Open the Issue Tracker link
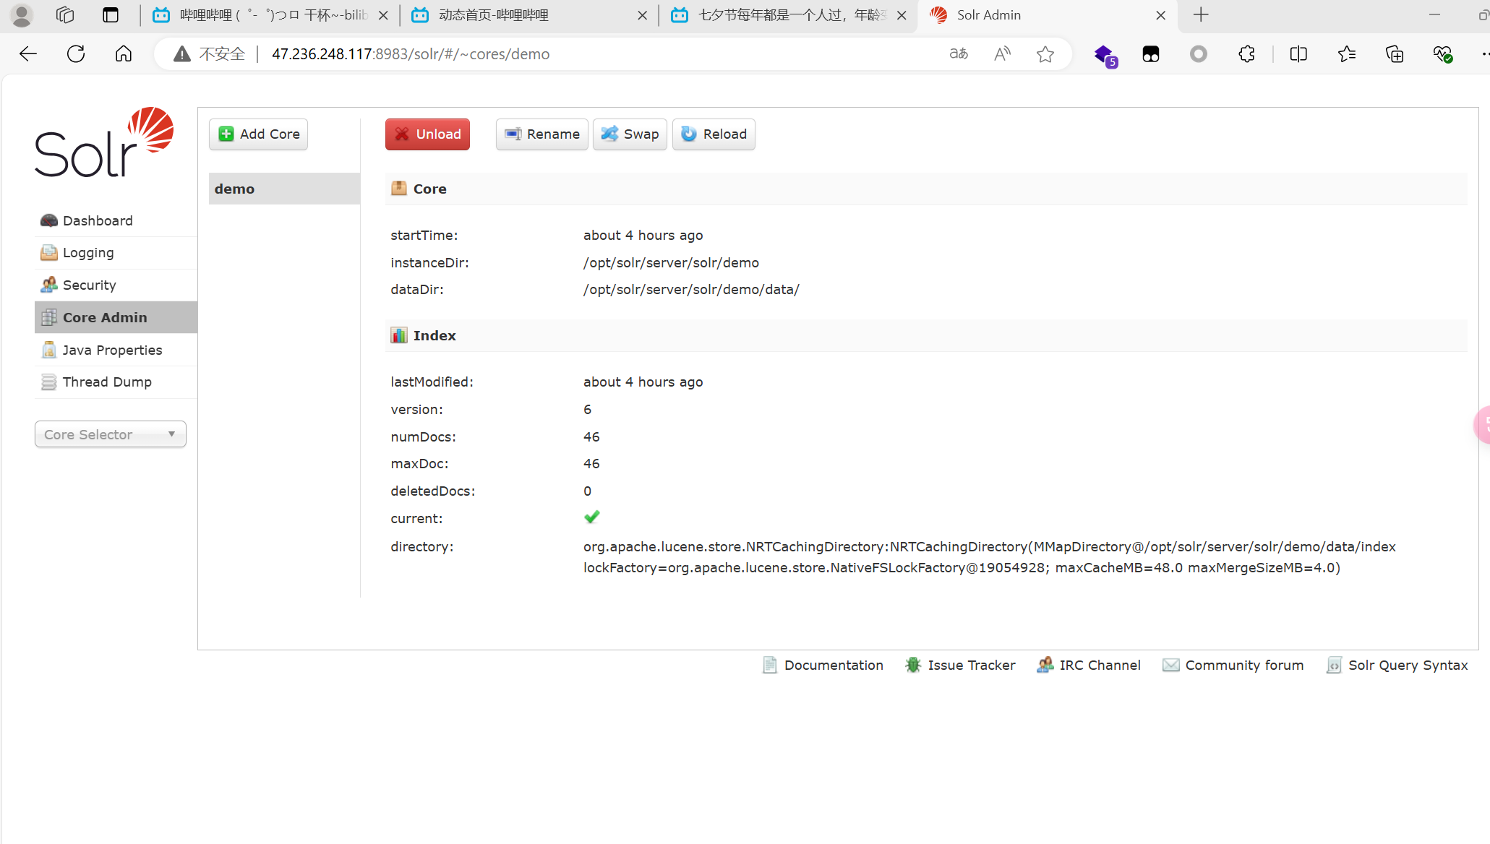Screen dimensions: 1490x844 (x=970, y=665)
